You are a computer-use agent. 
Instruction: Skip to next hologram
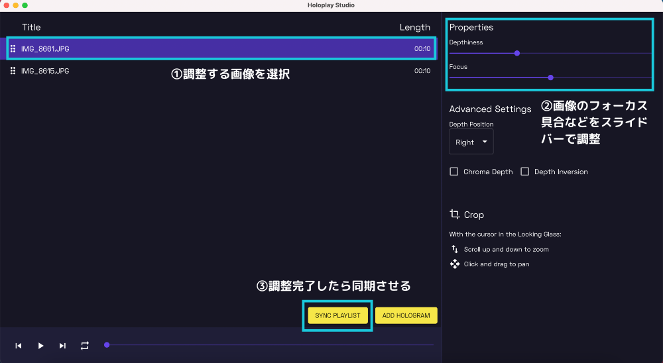tap(62, 346)
